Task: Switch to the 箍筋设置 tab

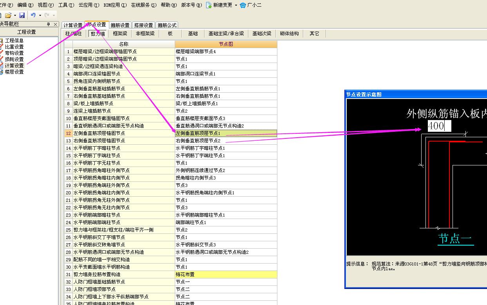Action: pos(120,25)
